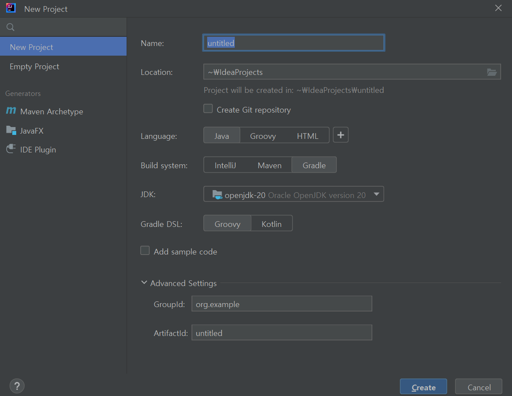Screen dimensions: 512x396
Task: Click the Maven Archetype generator icon
Action: [11, 111]
